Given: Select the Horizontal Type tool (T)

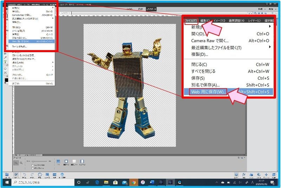Looking at the screenshot, I should pos(5,62).
